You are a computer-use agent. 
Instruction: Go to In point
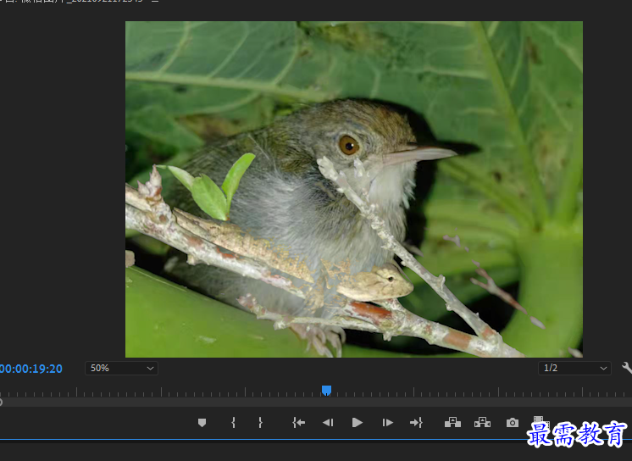click(x=299, y=422)
